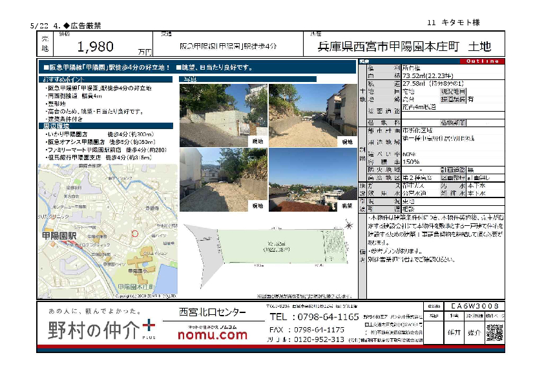Screen dimensions: 544x384
Task: Click the red circle marker on the map
Action: tap(134, 234)
